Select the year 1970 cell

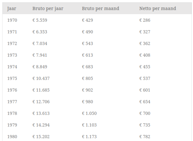point(12,20)
